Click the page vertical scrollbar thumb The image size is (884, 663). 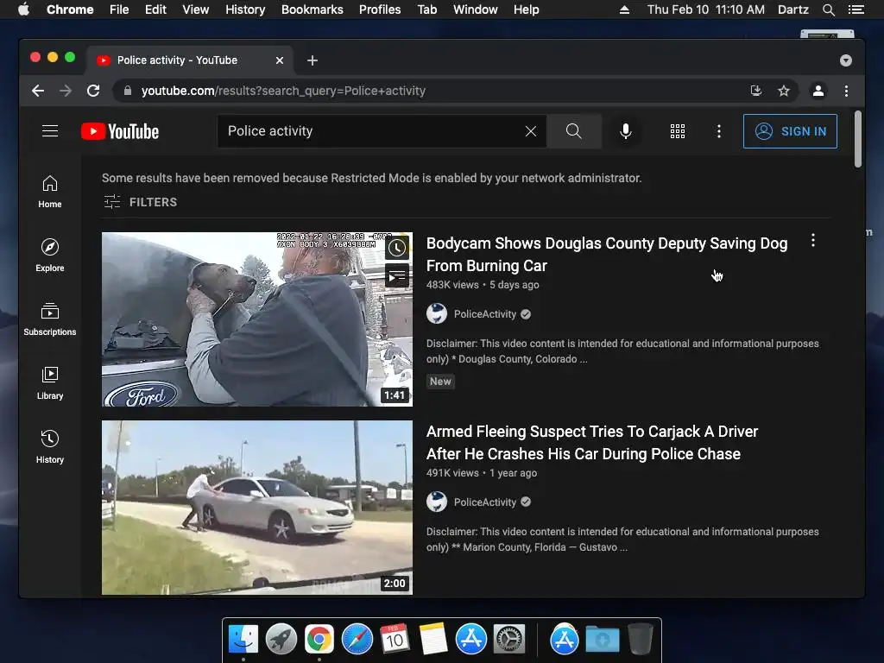point(857,139)
